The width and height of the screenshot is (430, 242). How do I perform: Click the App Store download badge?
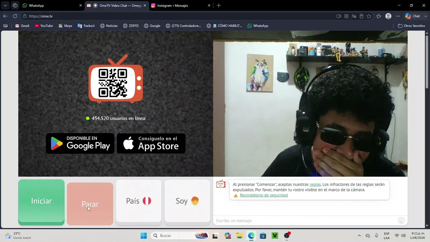[151, 144]
